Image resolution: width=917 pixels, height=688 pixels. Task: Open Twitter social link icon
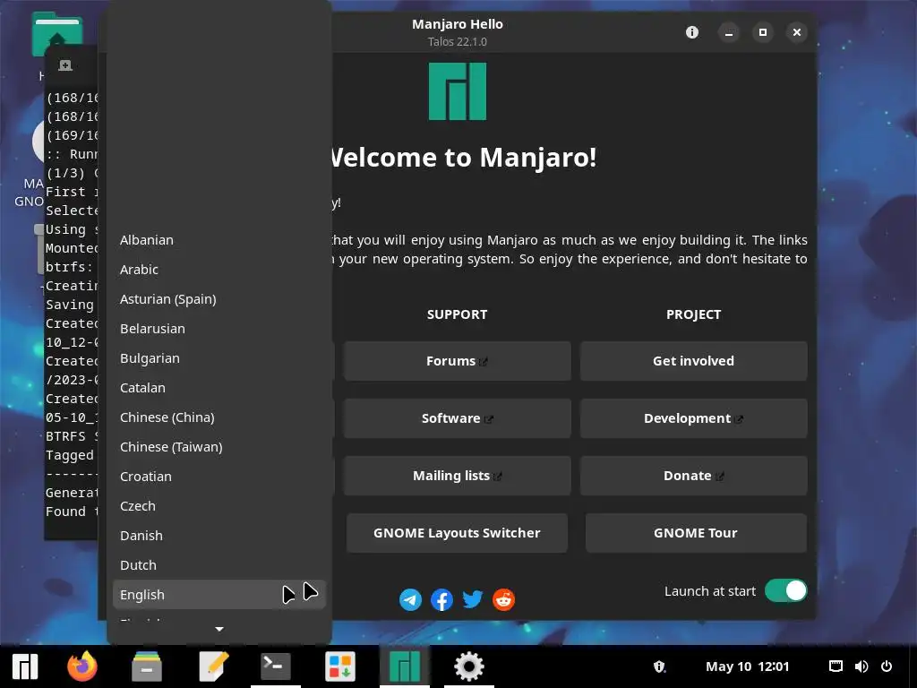pos(473,599)
